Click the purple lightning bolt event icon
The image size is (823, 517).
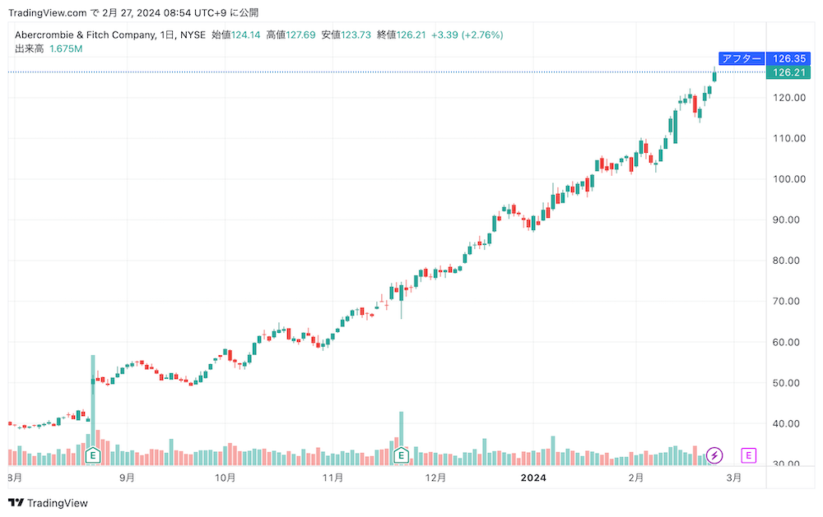(x=714, y=455)
